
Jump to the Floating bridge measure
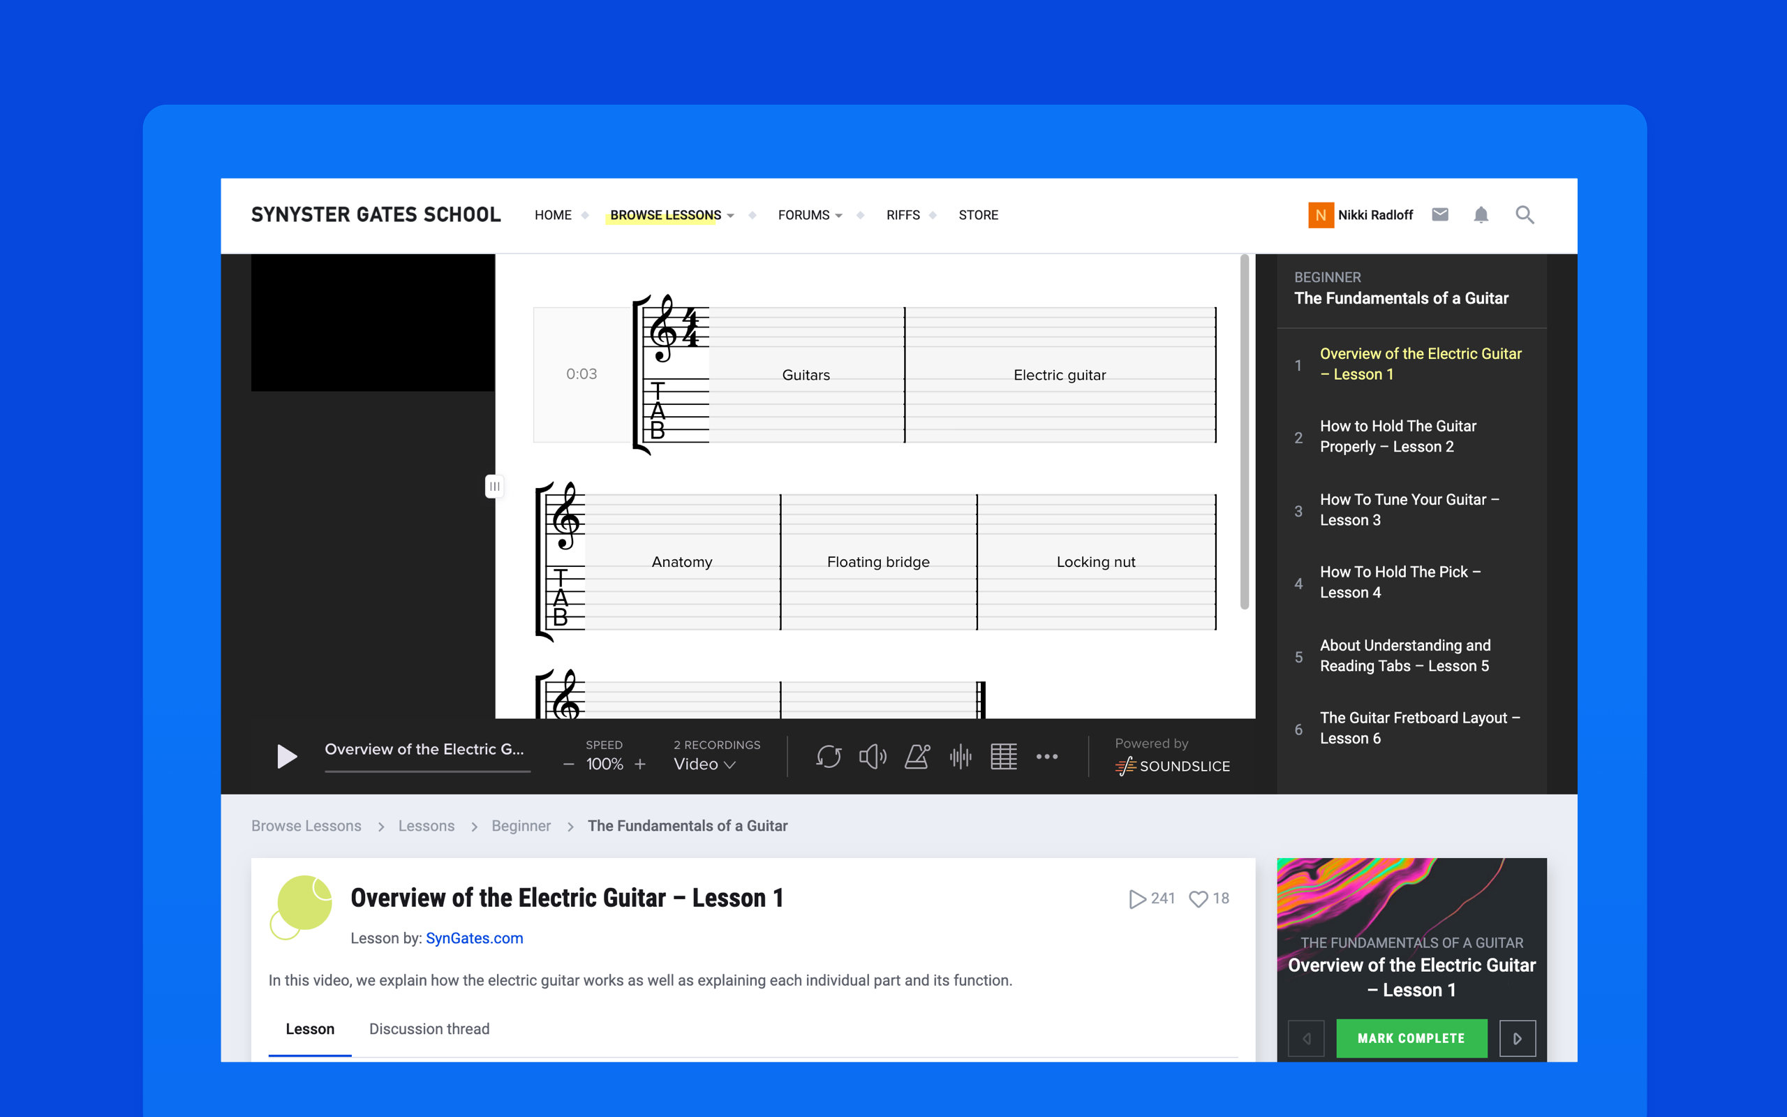pos(878,561)
